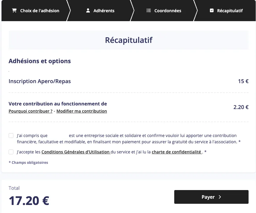Click the 17.20 € total amount
The image size is (256, 213).
(x=29, y=200)
